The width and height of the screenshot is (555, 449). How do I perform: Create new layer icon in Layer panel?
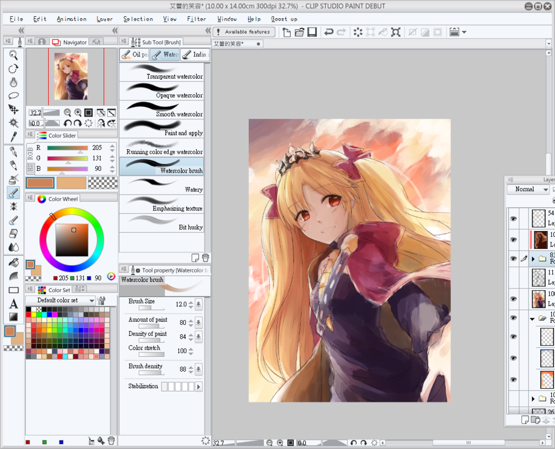coord(525,420)
